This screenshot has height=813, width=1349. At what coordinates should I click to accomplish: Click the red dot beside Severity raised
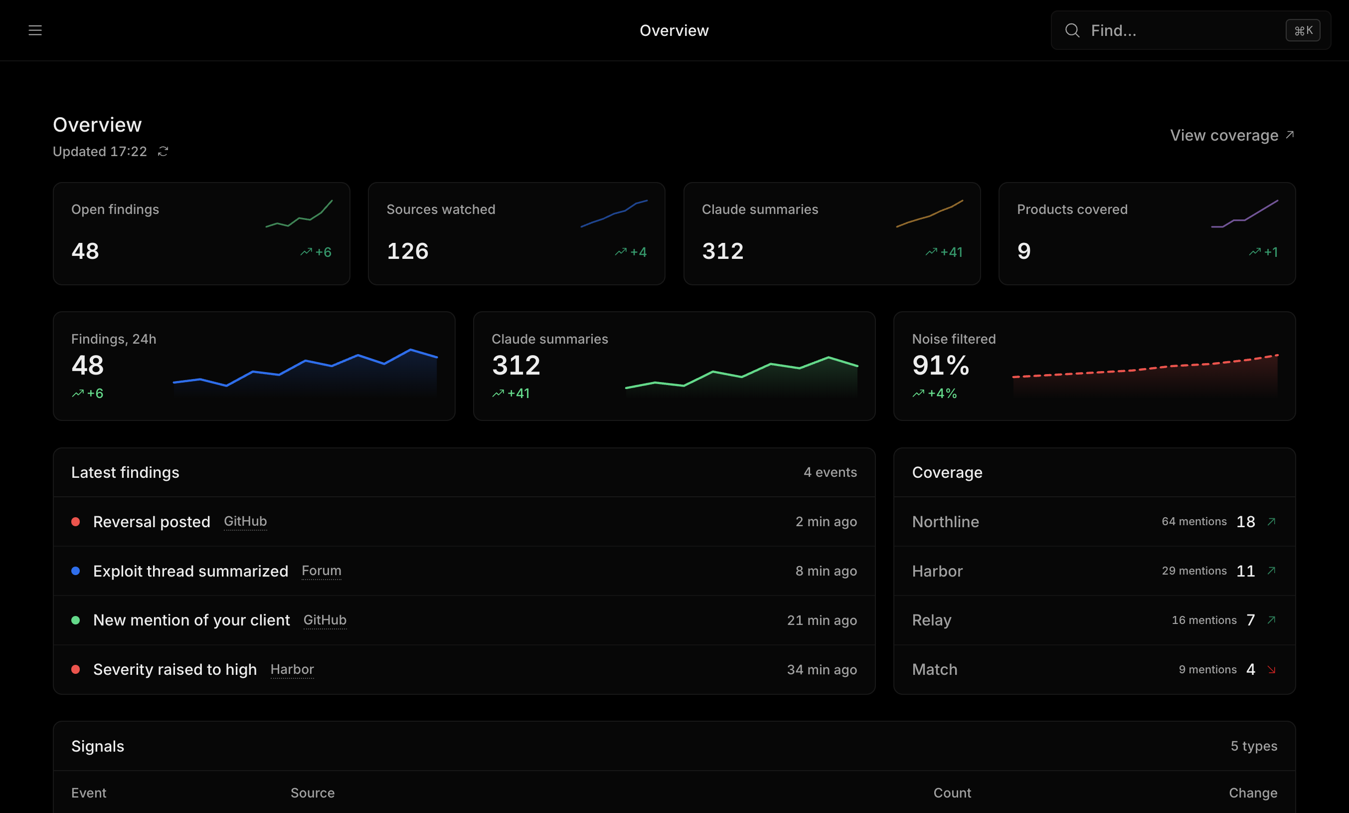coord(76,669)
